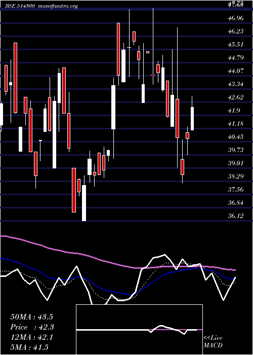Select the 40.45 price axis label
This screenshot has height=355, width=253.
coord(236,137)
